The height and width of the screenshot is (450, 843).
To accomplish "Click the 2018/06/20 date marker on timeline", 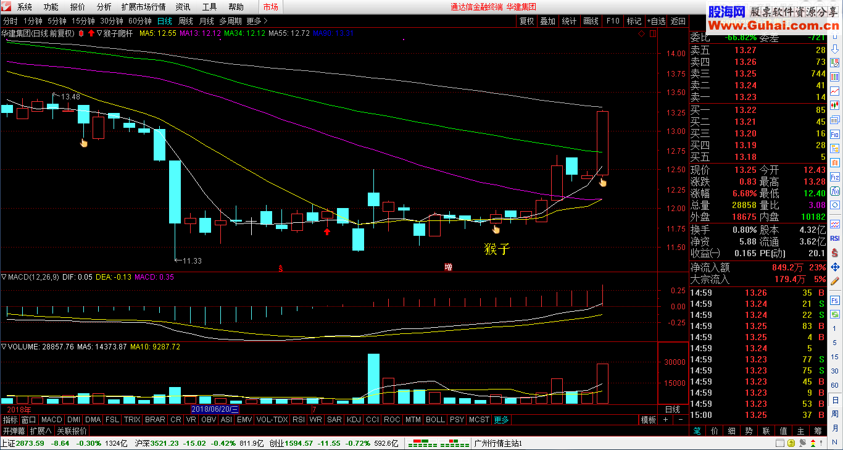I will click(215, 409).
